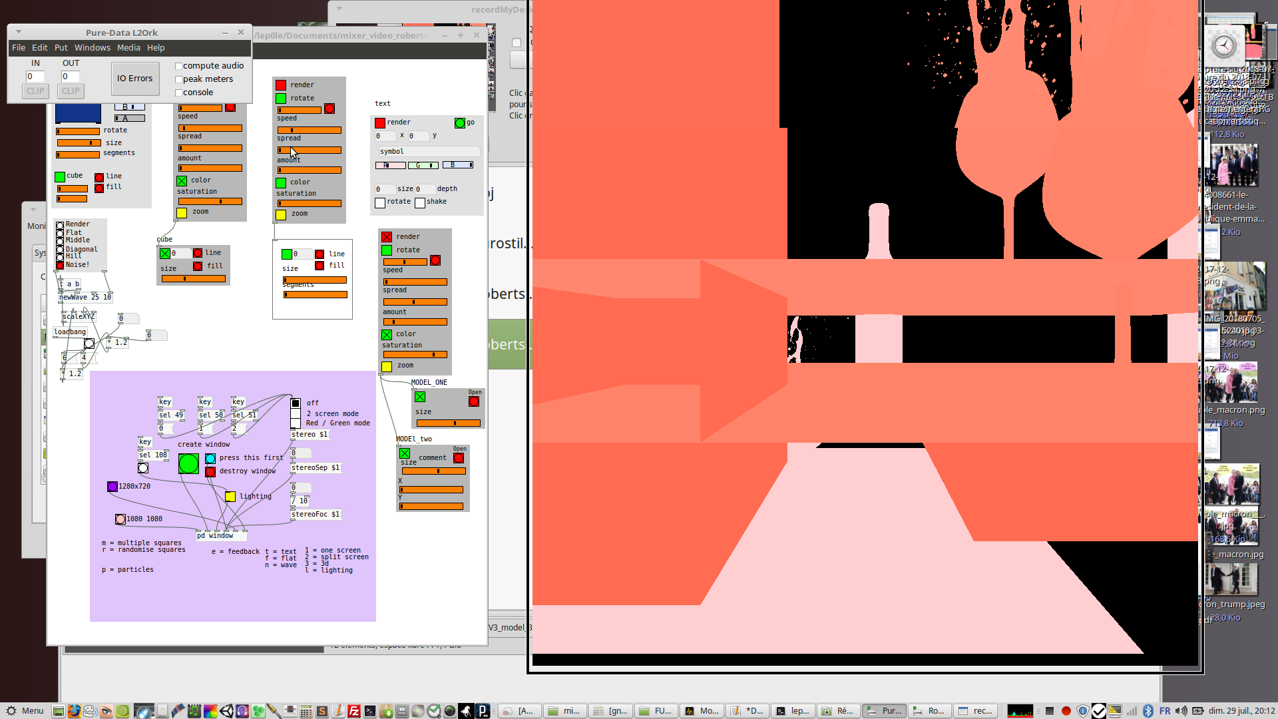Screen dimensions: 1278x719
Task: Click the red destroy window bang
Action: [x=210, y=472]
